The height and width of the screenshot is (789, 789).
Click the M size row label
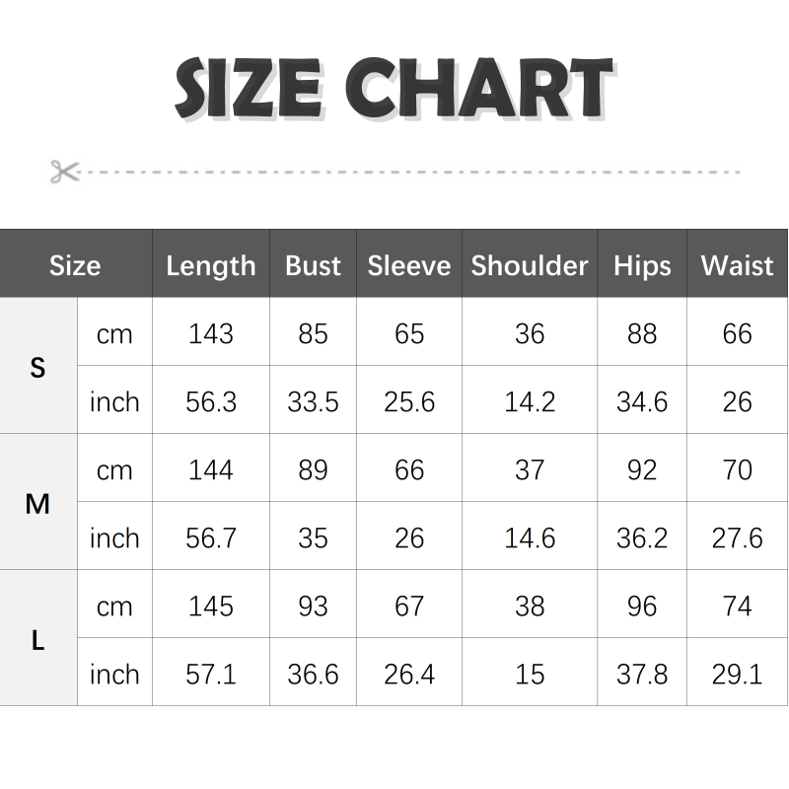(x=37, y=504)
